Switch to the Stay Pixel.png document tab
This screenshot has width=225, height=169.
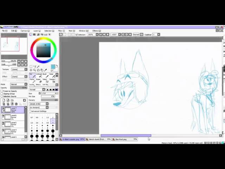[124, 139]
